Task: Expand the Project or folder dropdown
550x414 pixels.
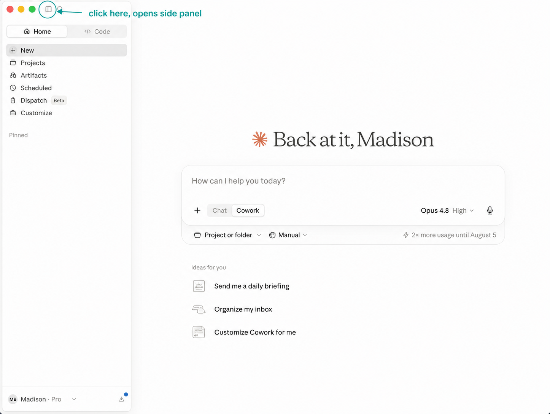Action: tap(227, 235)
